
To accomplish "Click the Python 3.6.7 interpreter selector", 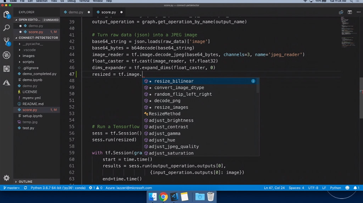I will coord(58,188).
